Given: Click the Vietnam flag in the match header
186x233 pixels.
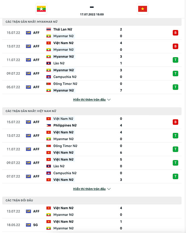Looking at the screenshot, I should coord(143,9).
